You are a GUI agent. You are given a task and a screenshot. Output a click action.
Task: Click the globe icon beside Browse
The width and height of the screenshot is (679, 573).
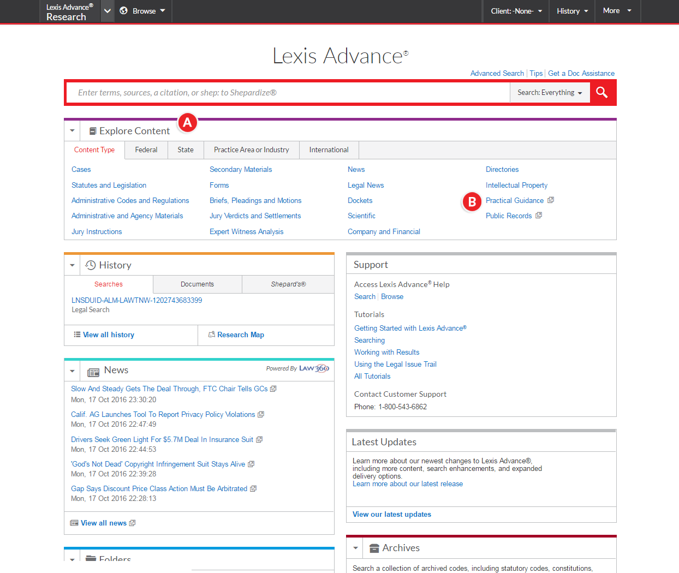[x=124, y=11]
